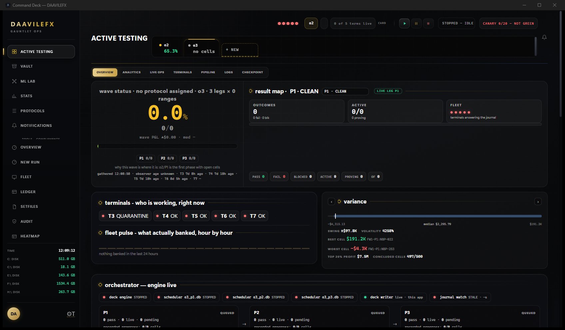The height and width of the screenshot is (330, 565).
Task: Open Setfiles in sidebar
Action: pyautogui.click(x=41, y=206)
